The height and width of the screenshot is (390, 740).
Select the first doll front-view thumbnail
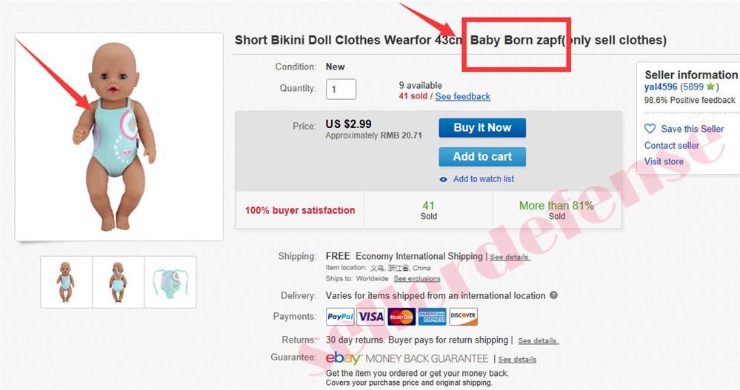66,282
